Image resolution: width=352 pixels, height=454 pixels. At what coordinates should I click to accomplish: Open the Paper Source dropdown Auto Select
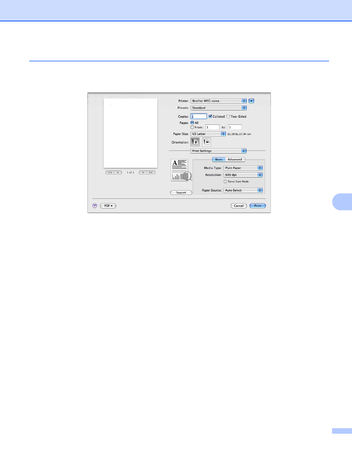[243, 190]
